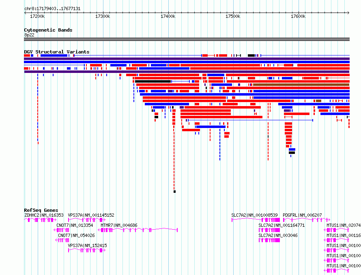The height and width of the screenshot is (275, 361).
Task: Click the 17500k ruler label
Action: pos(233,16)
